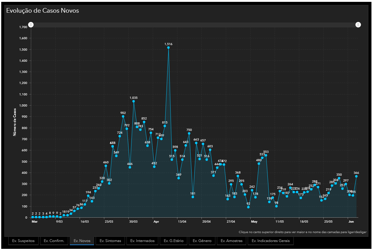
Task: Select the 815 data point
Action: click(x=165, y=126)
